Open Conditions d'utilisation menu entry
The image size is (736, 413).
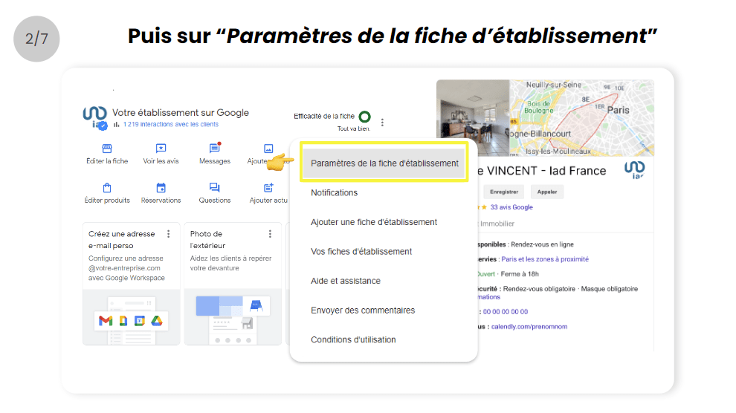pyautogui.click(x=353, y=340)
